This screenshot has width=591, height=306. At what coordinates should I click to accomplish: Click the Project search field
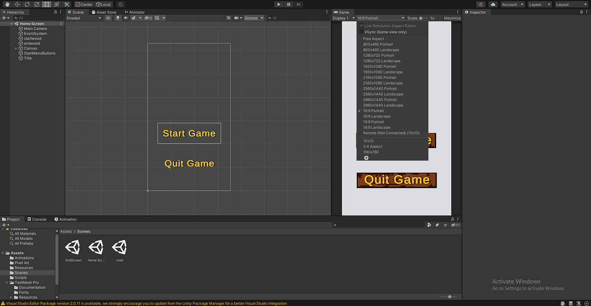click(x=378, y=225)
